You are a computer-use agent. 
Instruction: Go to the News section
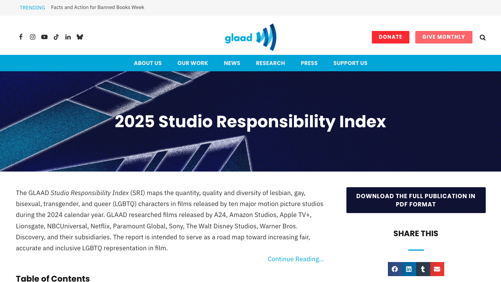pos(232,63)
